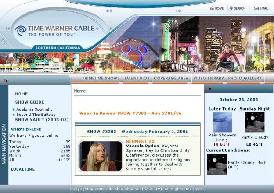Viewport: 274px width, 193px height.
Task: Click the Home house icon
Action: point(212,8)
